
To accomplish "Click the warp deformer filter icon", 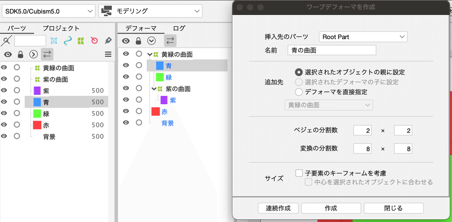I will coord(81,41).
